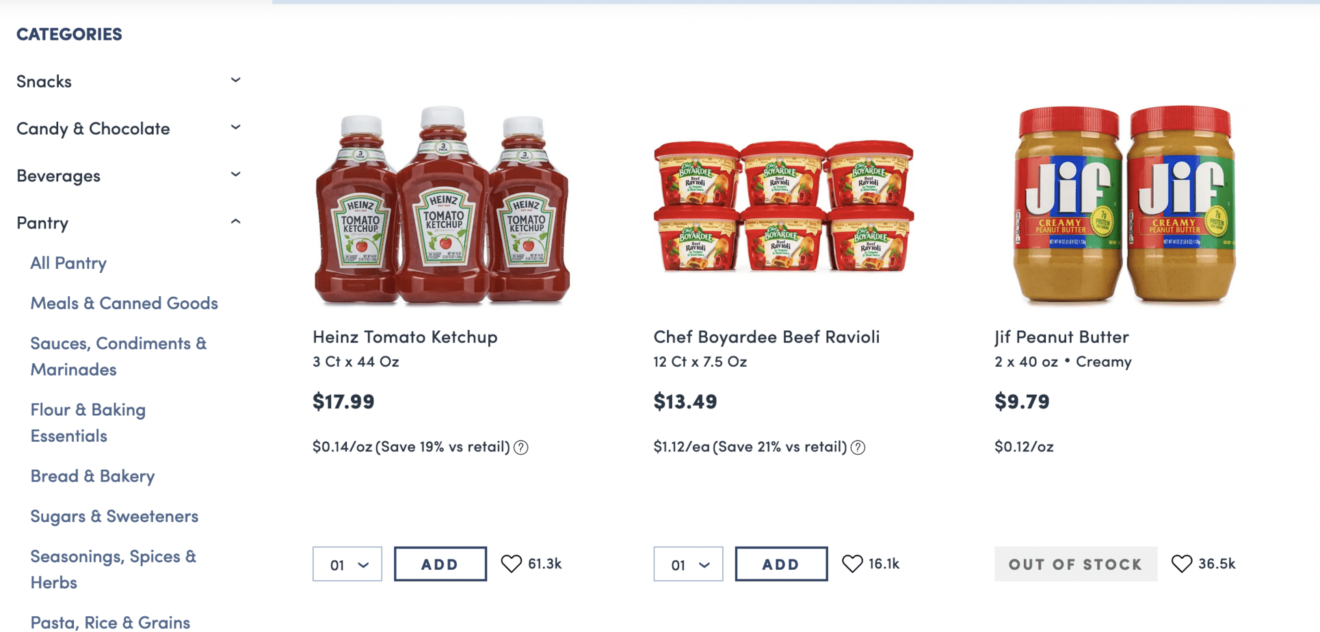Expand the Candy & Chocolate category
Image resolution: width=1320 pixels, height=632 pixels.
pyautogui.click(x=235, y=128)
